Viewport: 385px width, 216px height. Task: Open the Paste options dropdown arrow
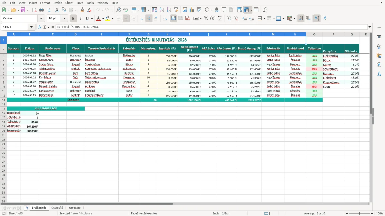click(x=75, y=10)
